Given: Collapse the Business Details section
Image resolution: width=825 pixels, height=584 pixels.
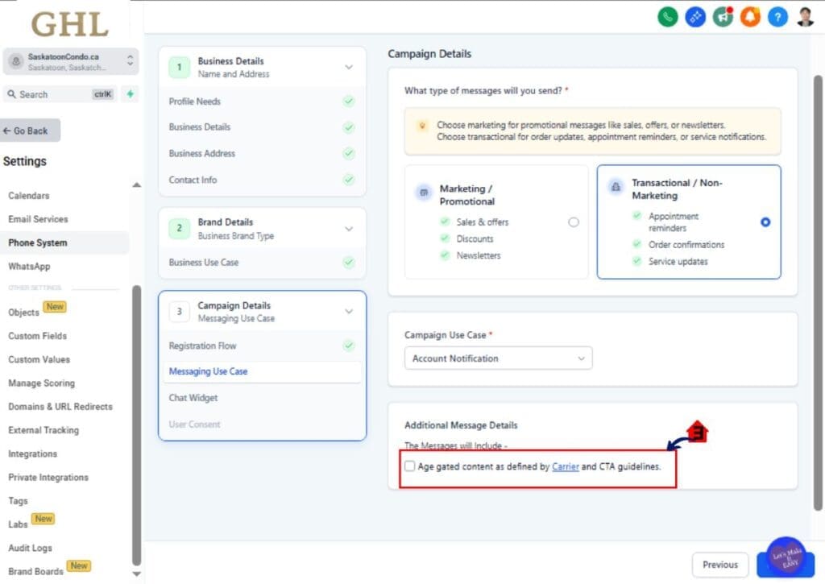Looking at the screenshot, I should tap(348, 68).
